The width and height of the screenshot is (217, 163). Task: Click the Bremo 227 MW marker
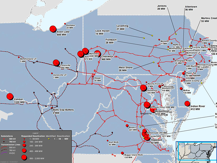coord(127,125)
